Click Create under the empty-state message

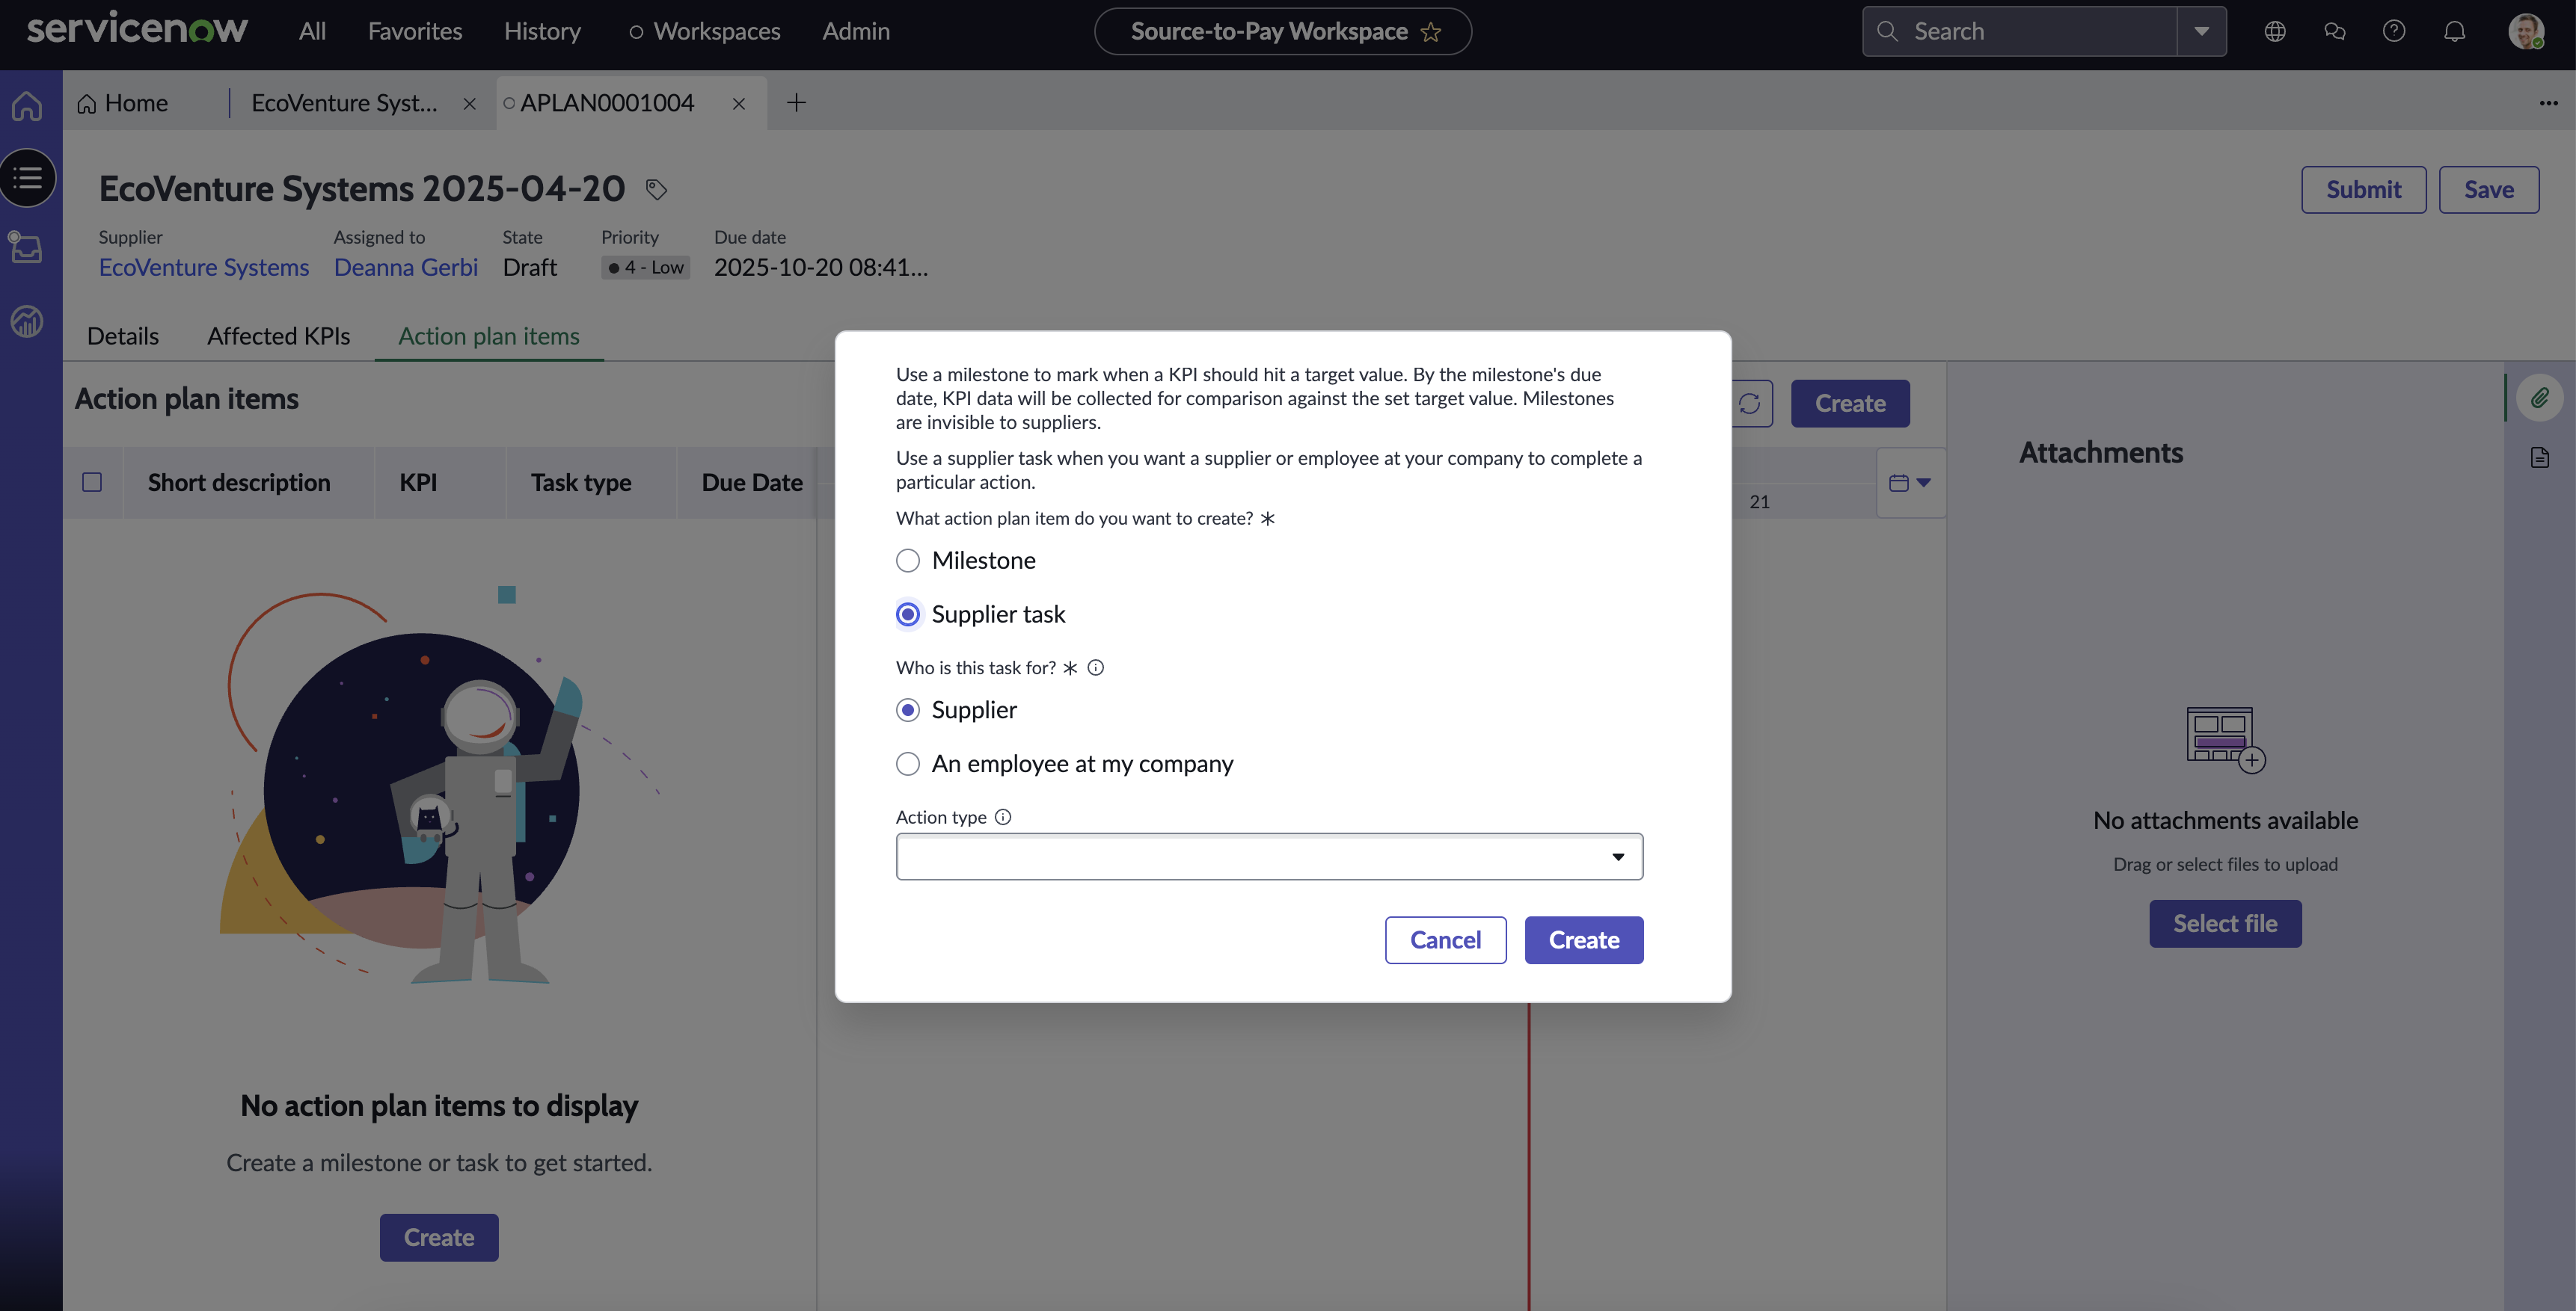(x=439, y=1237)
